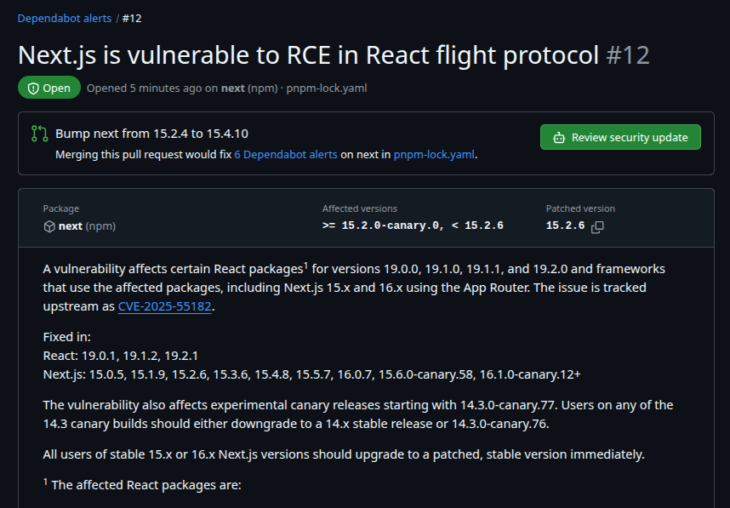This screenshot has height=508, width=730.
Task: Open the 6 Dependabot alerts link
Action: pyautogui.click(x=286, y=155)
